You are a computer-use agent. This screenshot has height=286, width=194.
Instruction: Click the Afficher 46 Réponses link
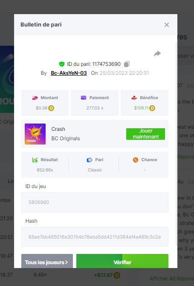171,279
